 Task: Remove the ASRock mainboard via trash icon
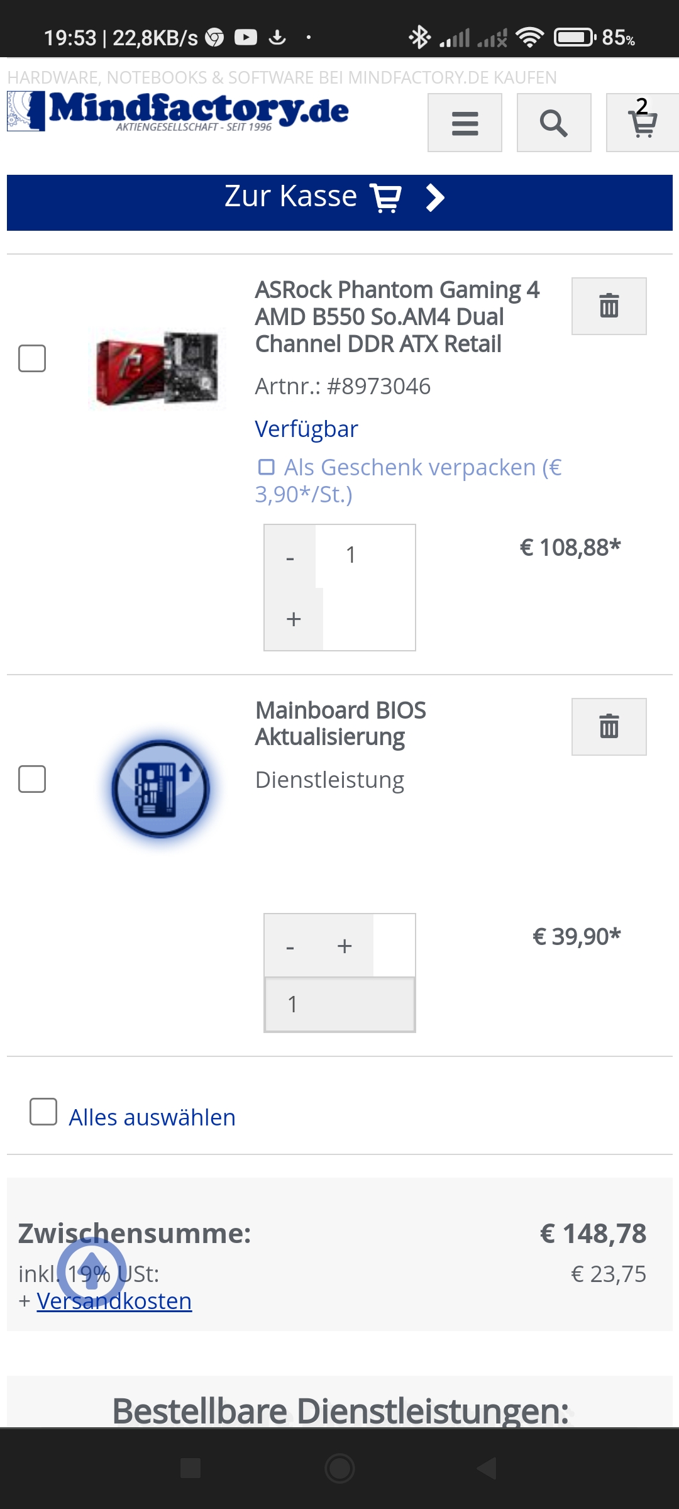609,306
